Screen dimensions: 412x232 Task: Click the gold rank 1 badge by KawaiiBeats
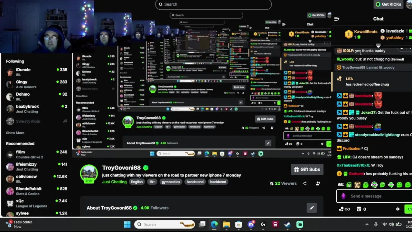(x=349, y=34)
